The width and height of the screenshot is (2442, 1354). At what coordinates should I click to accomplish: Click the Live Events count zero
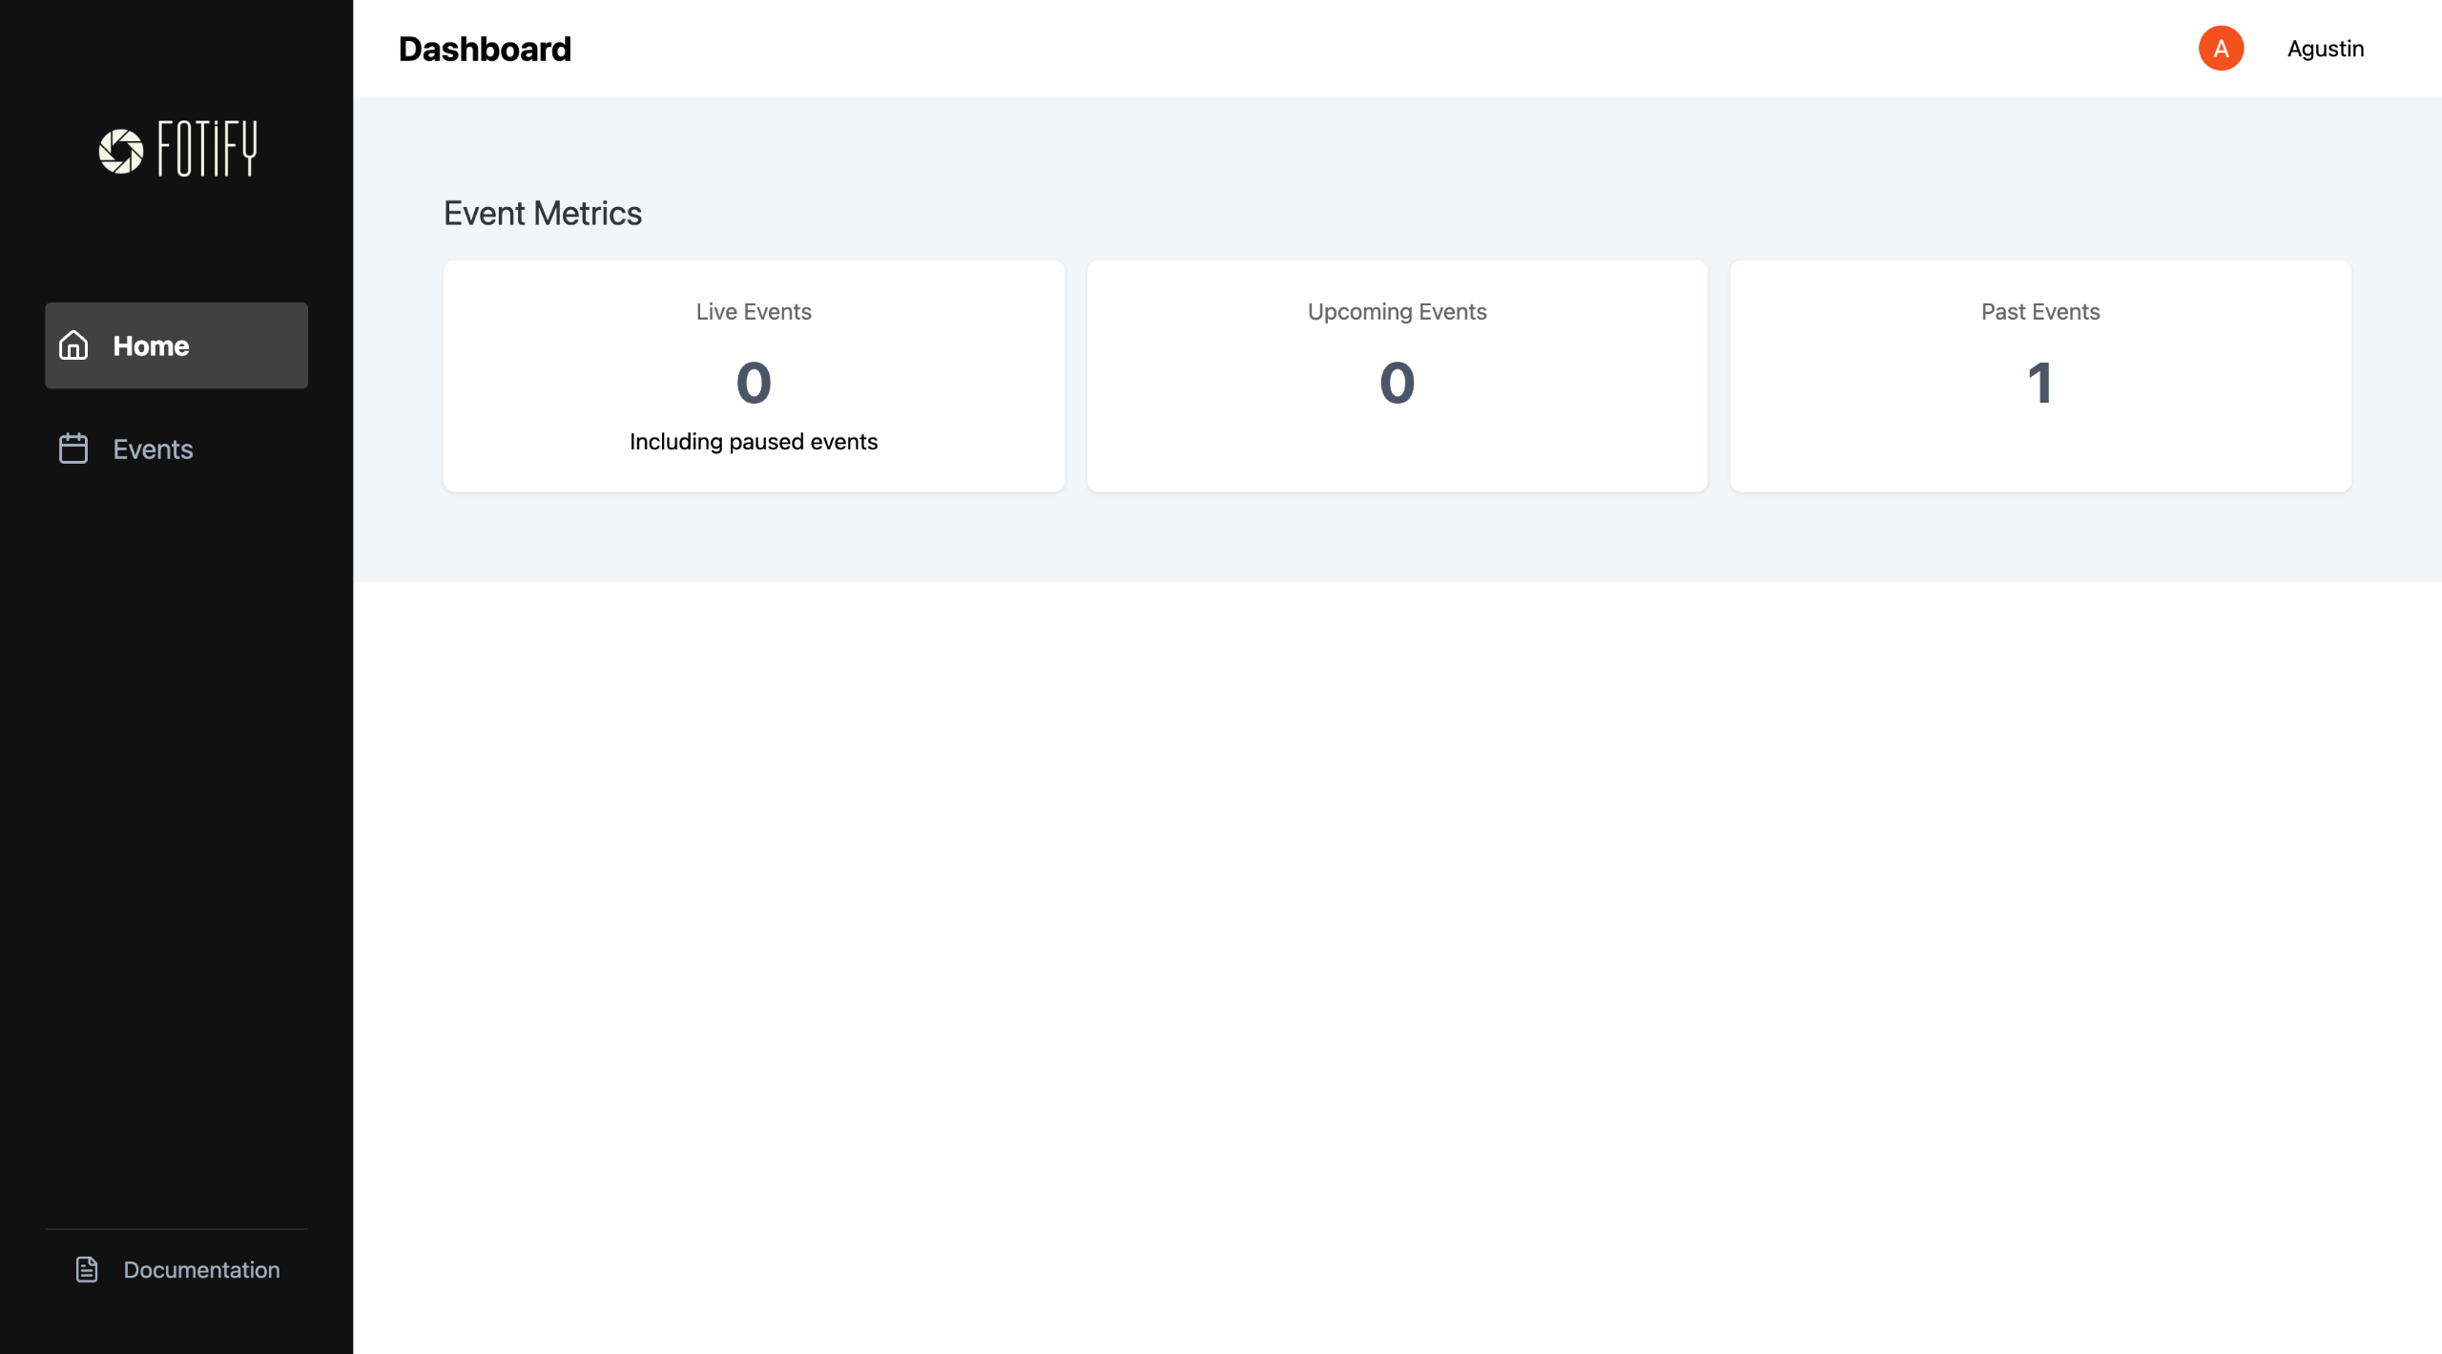[x=754, y=384]
